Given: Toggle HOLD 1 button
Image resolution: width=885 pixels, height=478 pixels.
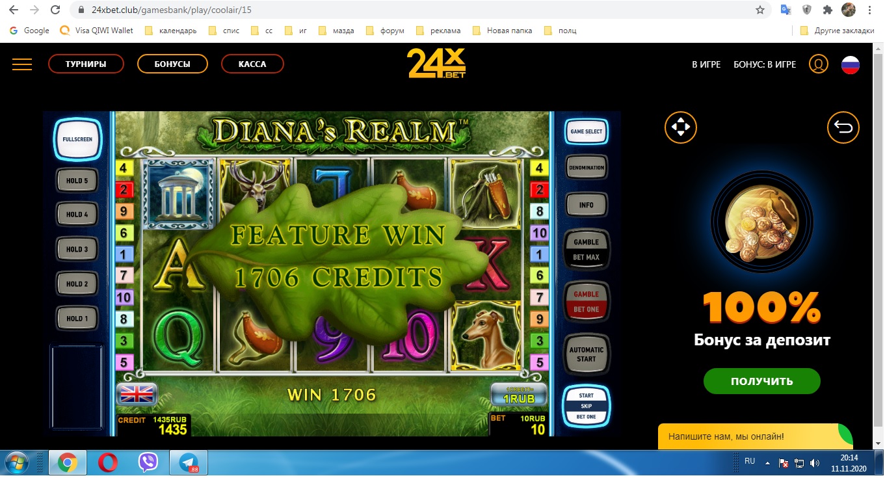Looking at the screenshot, I should [x=77, y=318].
